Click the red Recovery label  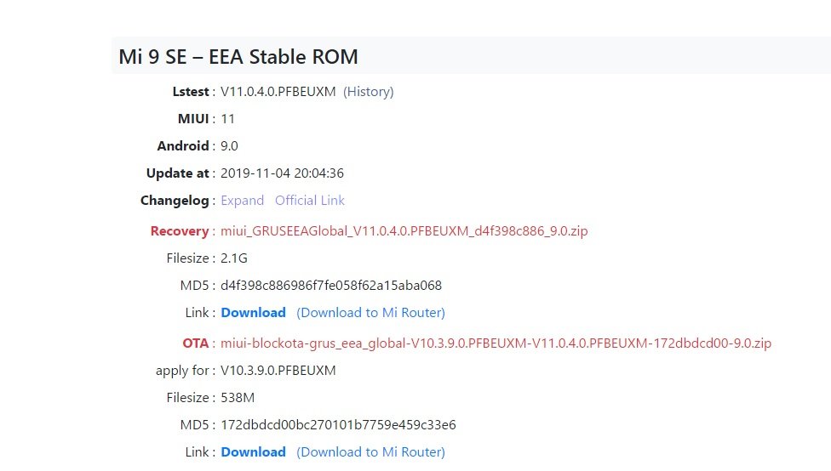[x=180, y=231]
